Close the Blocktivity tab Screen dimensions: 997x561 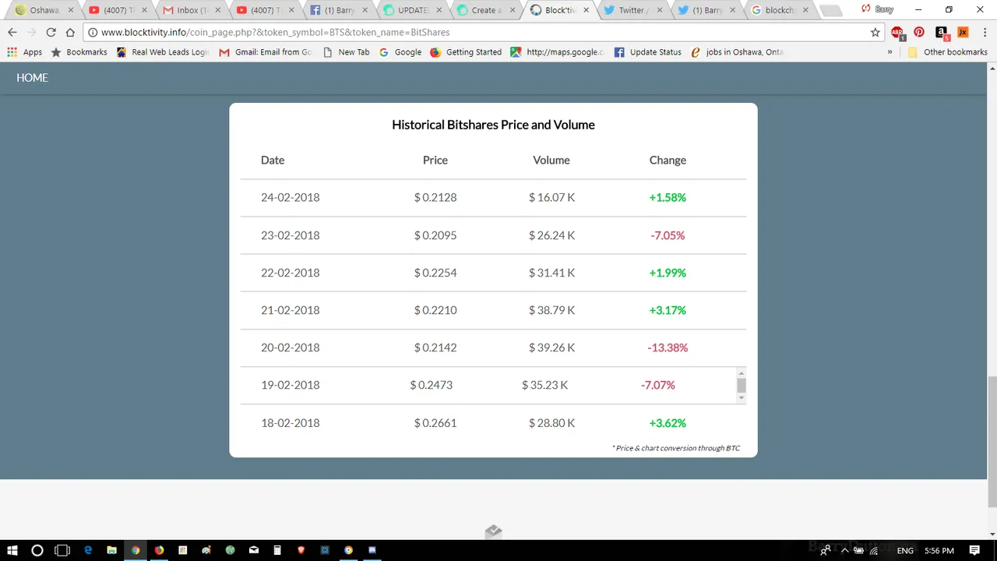586,10
